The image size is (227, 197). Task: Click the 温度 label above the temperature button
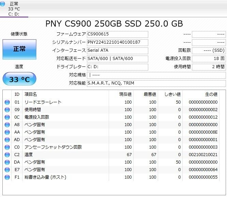(x=19, y=67)
